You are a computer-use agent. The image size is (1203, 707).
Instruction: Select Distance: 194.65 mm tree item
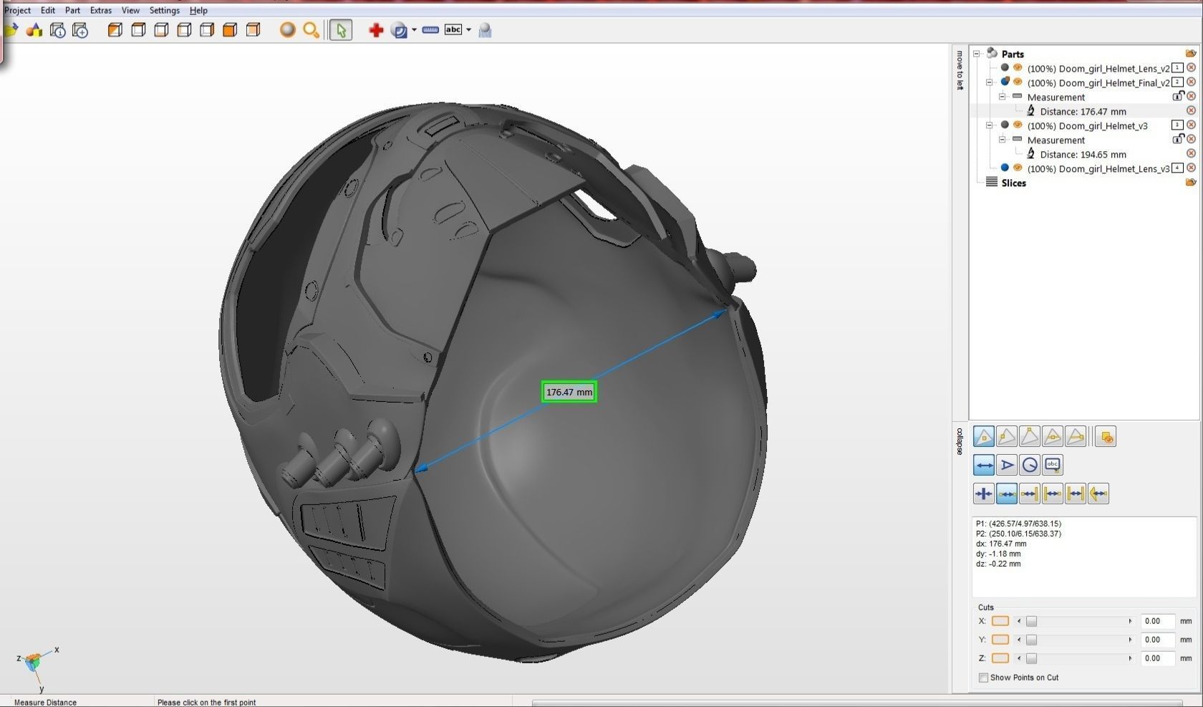(x=1083, y=154)
